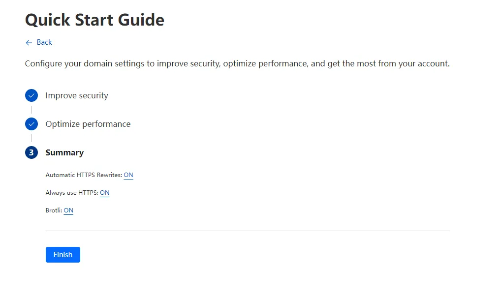The width and height of the screenshot is (501, 298).
Task: Click the Automatic HTTPS Rewrites label text
Action: [x=84, y=175]
